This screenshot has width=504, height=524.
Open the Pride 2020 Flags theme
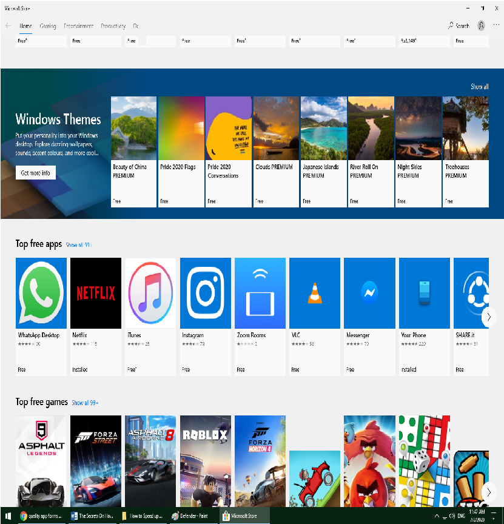(x=181, y=152)
